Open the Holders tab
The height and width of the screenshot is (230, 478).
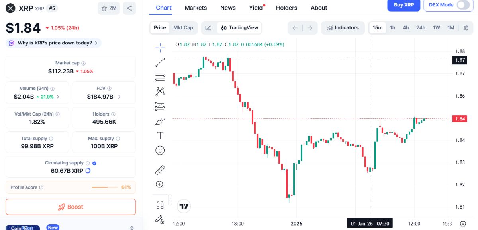(286, 8)
